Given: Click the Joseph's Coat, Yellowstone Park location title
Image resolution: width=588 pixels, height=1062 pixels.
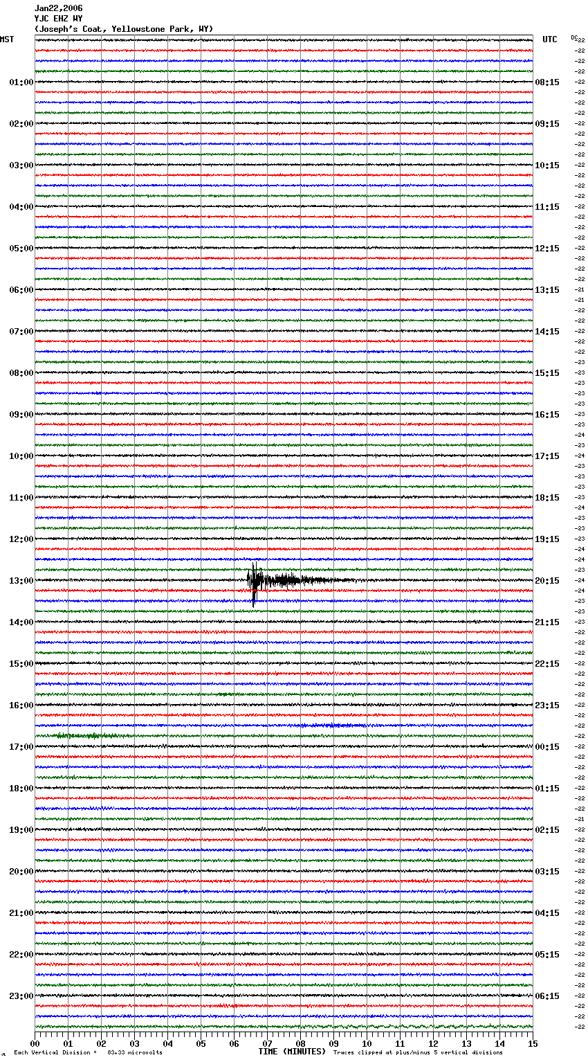Looking at the screenshot, I should point(124,29).
